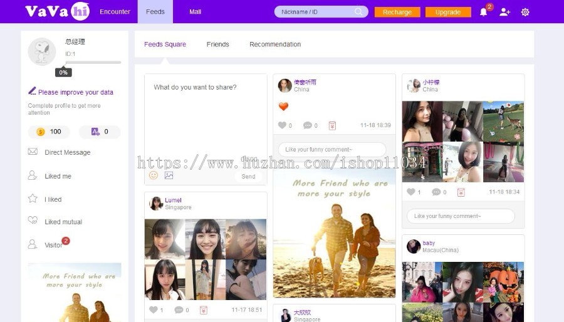Click the emoji smiley icon in composer
Viewport: 564px width, 322px height.
tap(154, 175)
